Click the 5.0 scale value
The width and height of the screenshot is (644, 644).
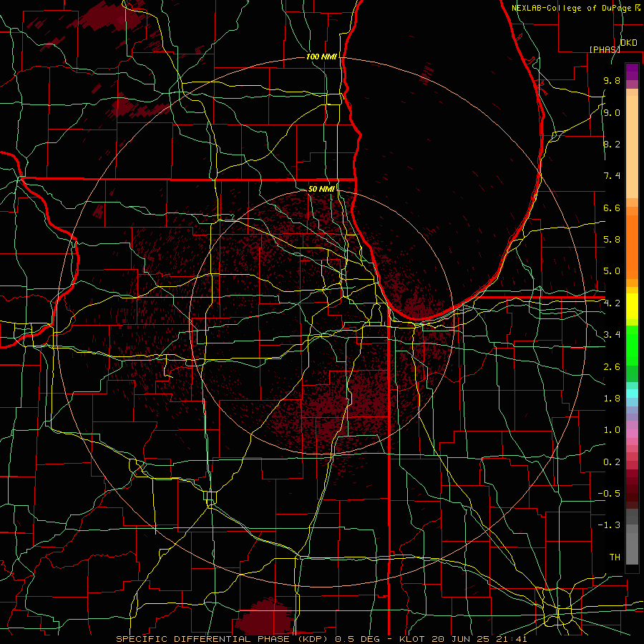pyautogui.click(x=612, y=271)
